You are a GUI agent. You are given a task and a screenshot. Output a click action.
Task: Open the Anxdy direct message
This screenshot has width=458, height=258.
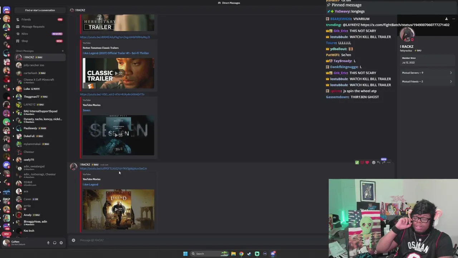click(40, 215)
